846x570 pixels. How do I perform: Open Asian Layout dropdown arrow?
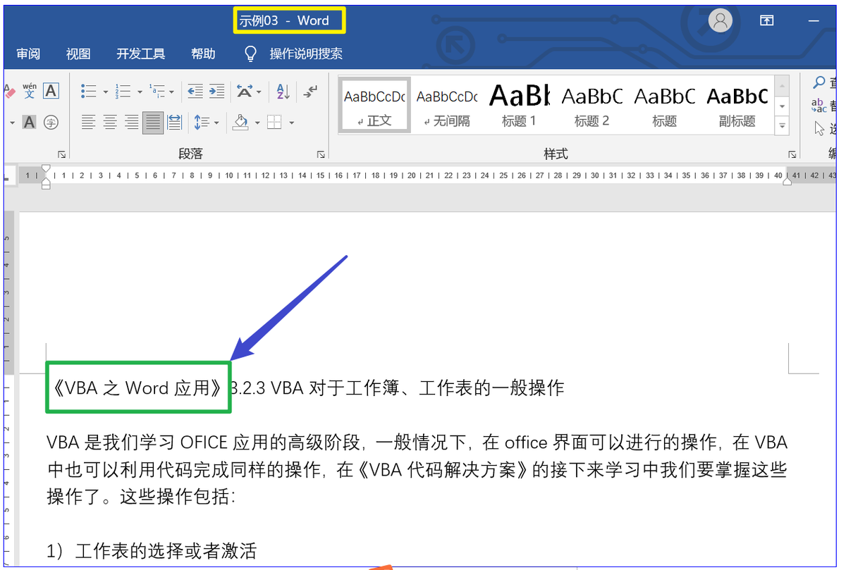(x=259, y=92)
